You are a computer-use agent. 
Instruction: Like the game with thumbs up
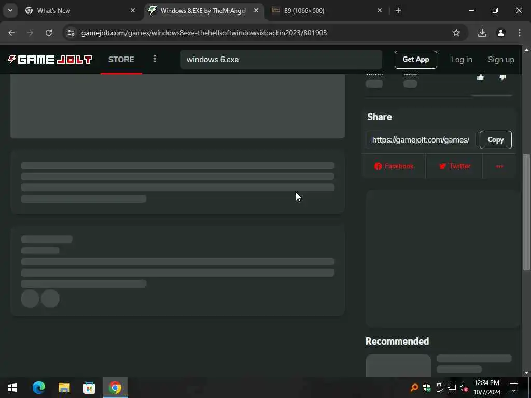pos(480,77)
